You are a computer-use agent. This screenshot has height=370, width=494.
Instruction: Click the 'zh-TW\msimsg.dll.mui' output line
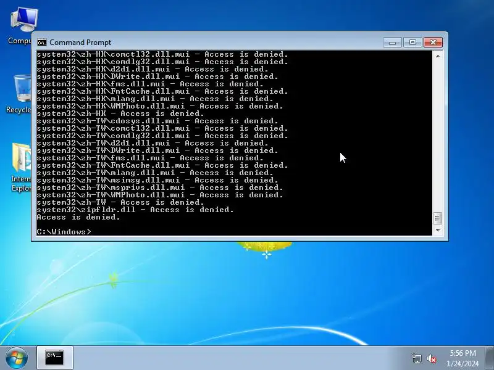click(157, 180)
